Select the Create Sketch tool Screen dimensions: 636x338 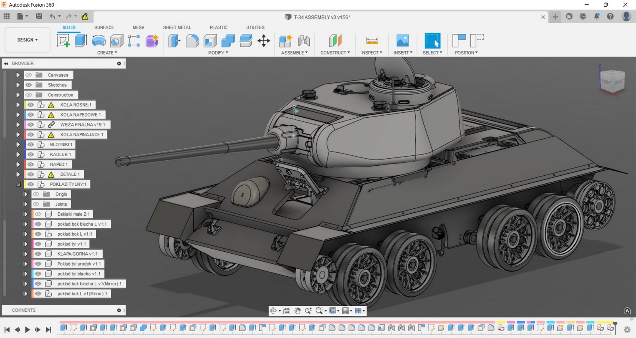pos(63,41)
